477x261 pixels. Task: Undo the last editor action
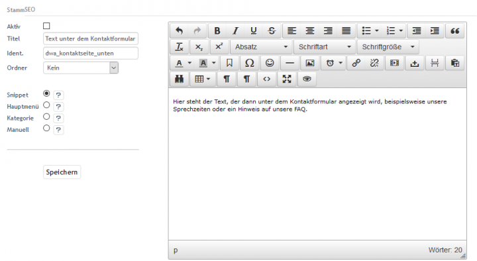(179, 30)
